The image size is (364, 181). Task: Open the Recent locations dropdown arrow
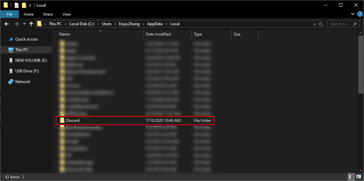click(24, 24)
